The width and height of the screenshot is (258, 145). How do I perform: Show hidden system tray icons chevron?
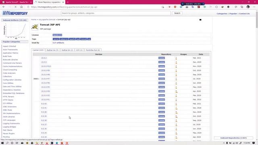224,143
